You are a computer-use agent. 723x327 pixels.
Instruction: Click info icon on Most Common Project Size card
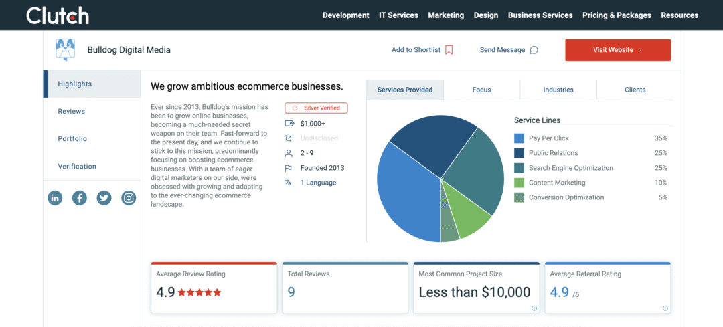534,308
